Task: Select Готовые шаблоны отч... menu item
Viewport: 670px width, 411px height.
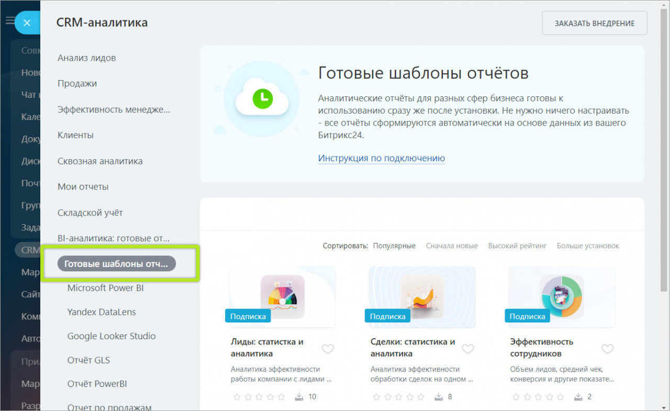Action: coord(117,264)
